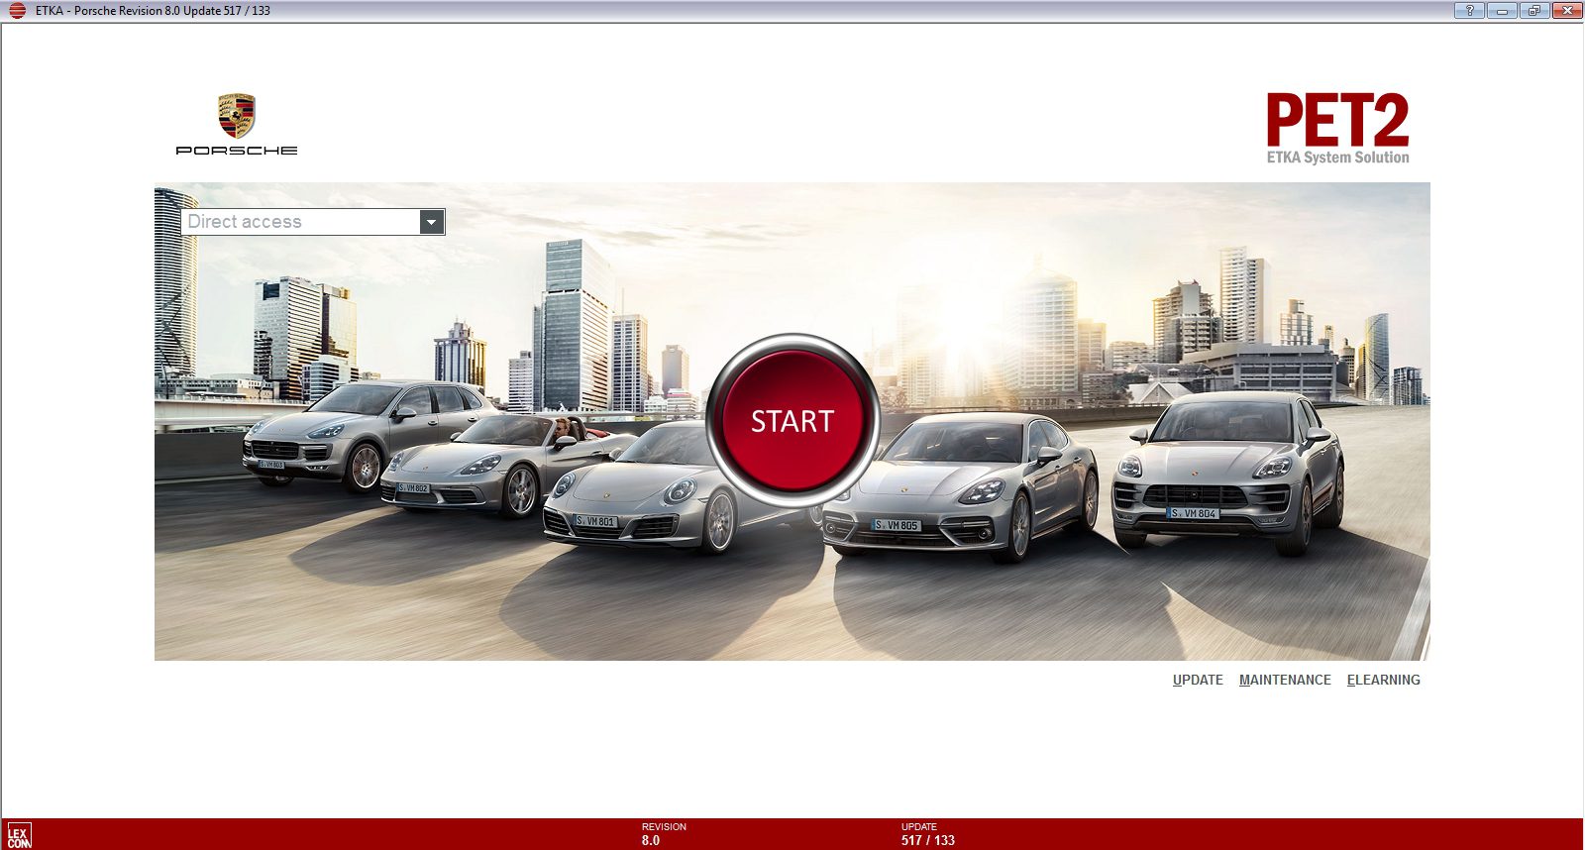Image resolution: width=1585 pixels, height=850 pixels.
Task: Open the UPDATE link
Action: (x=1198, y=680)
